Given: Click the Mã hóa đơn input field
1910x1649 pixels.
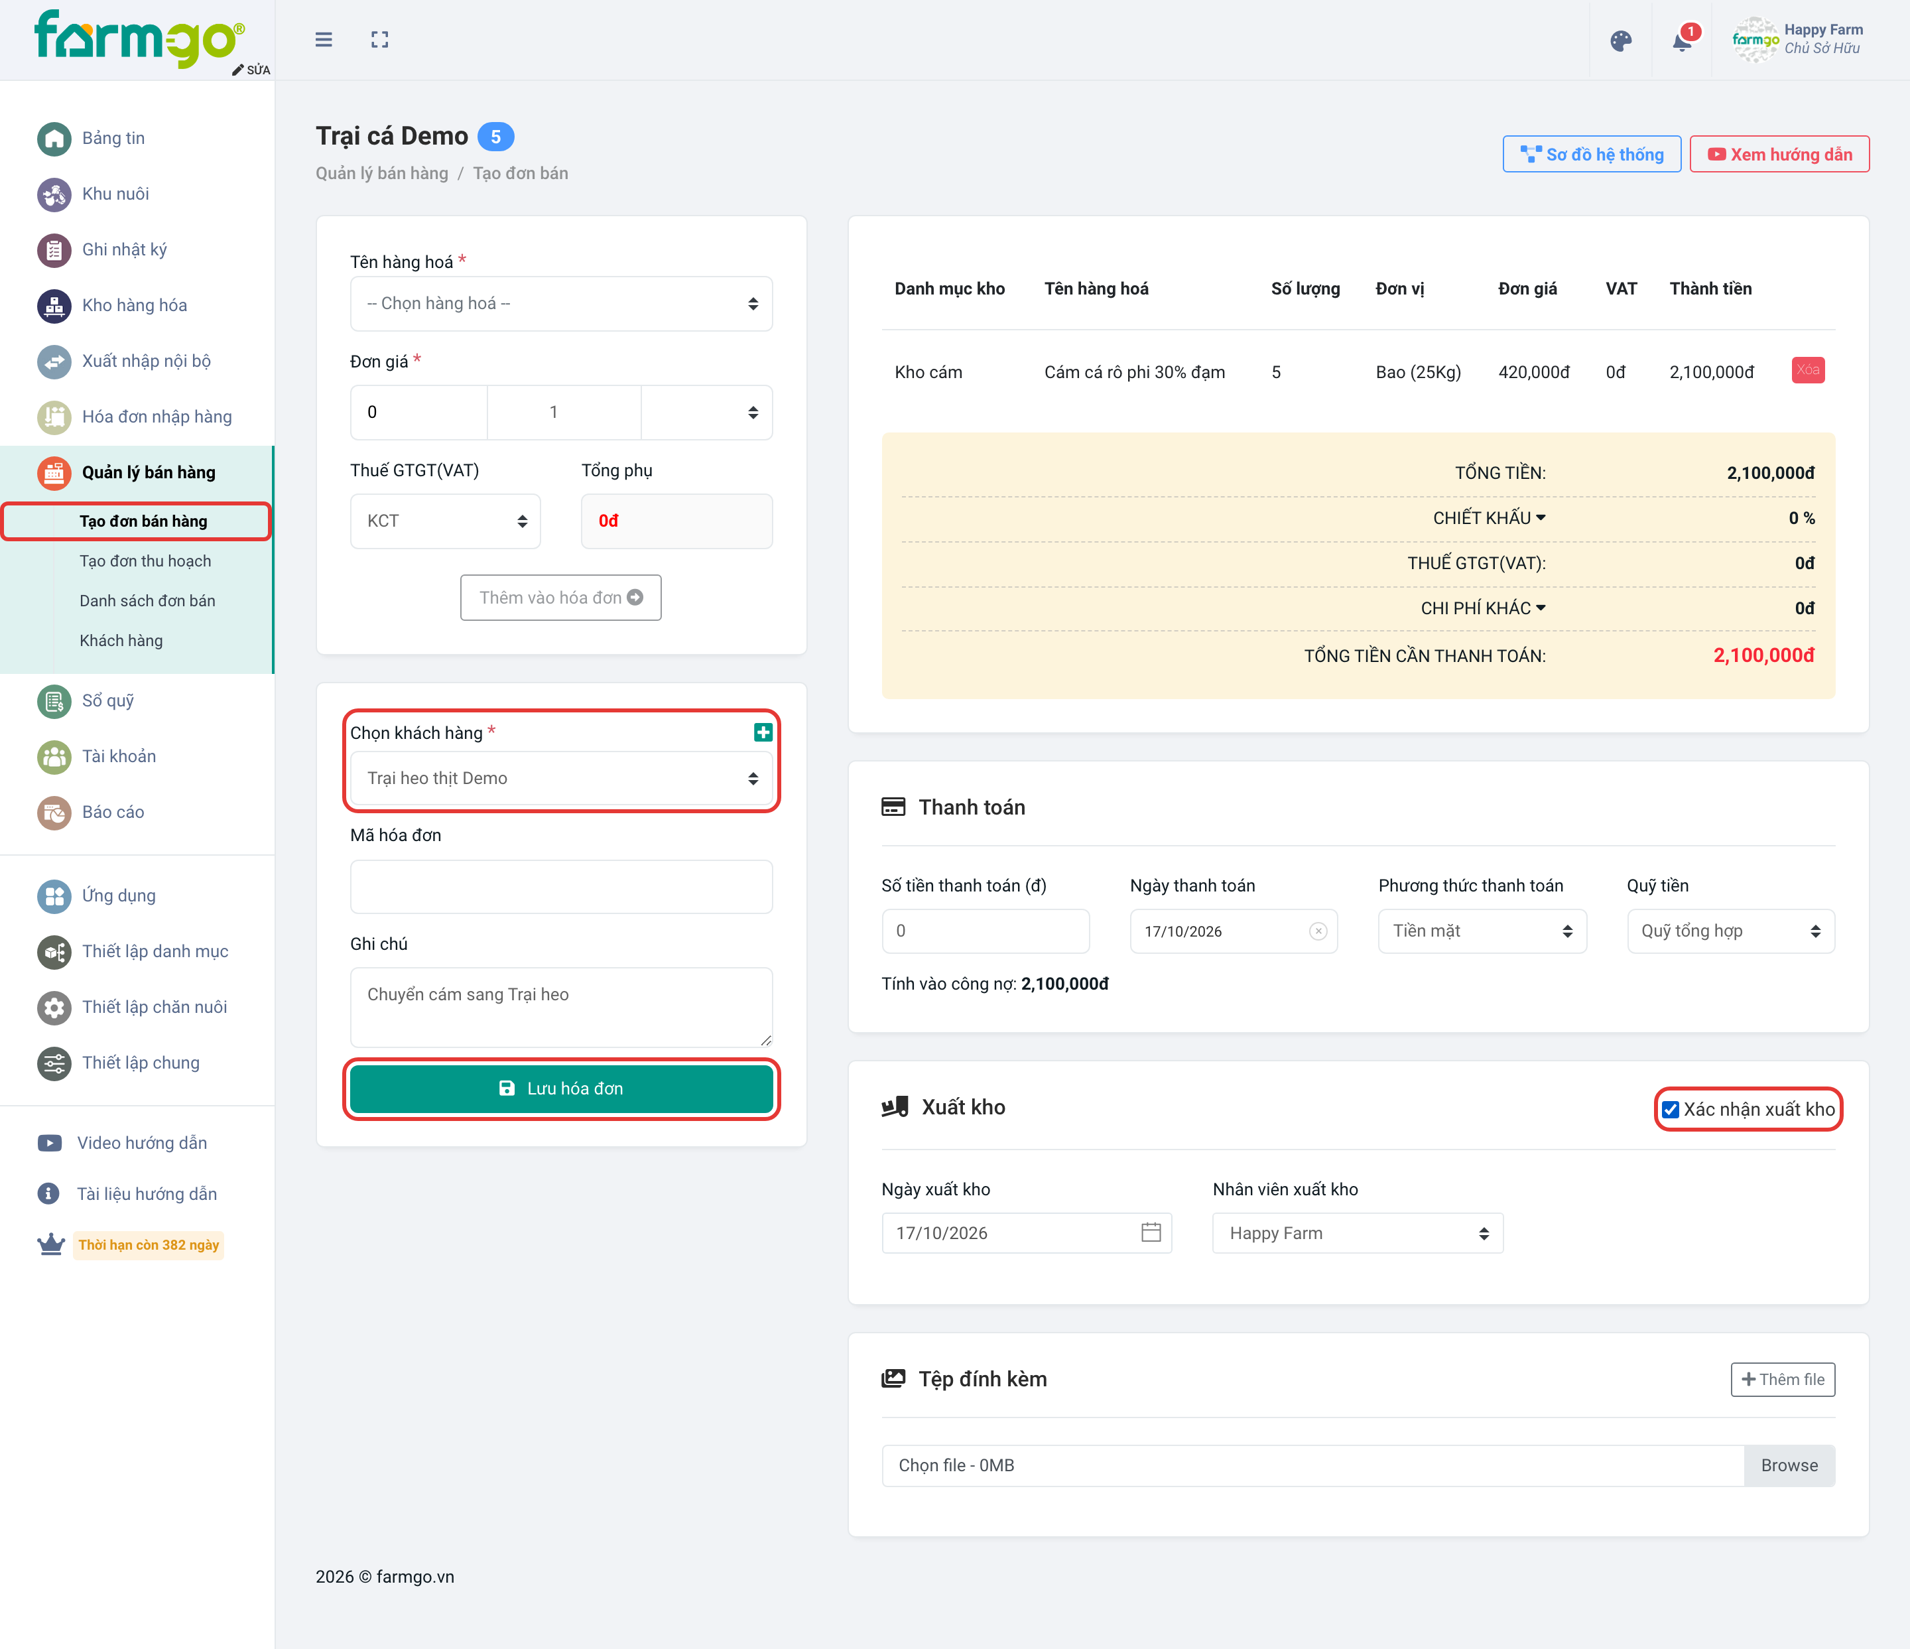Looking at the screenshot, I should click(561, 887).
